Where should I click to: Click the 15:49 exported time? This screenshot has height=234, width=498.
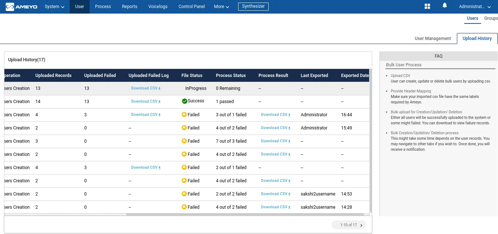(x=346, y=128)
